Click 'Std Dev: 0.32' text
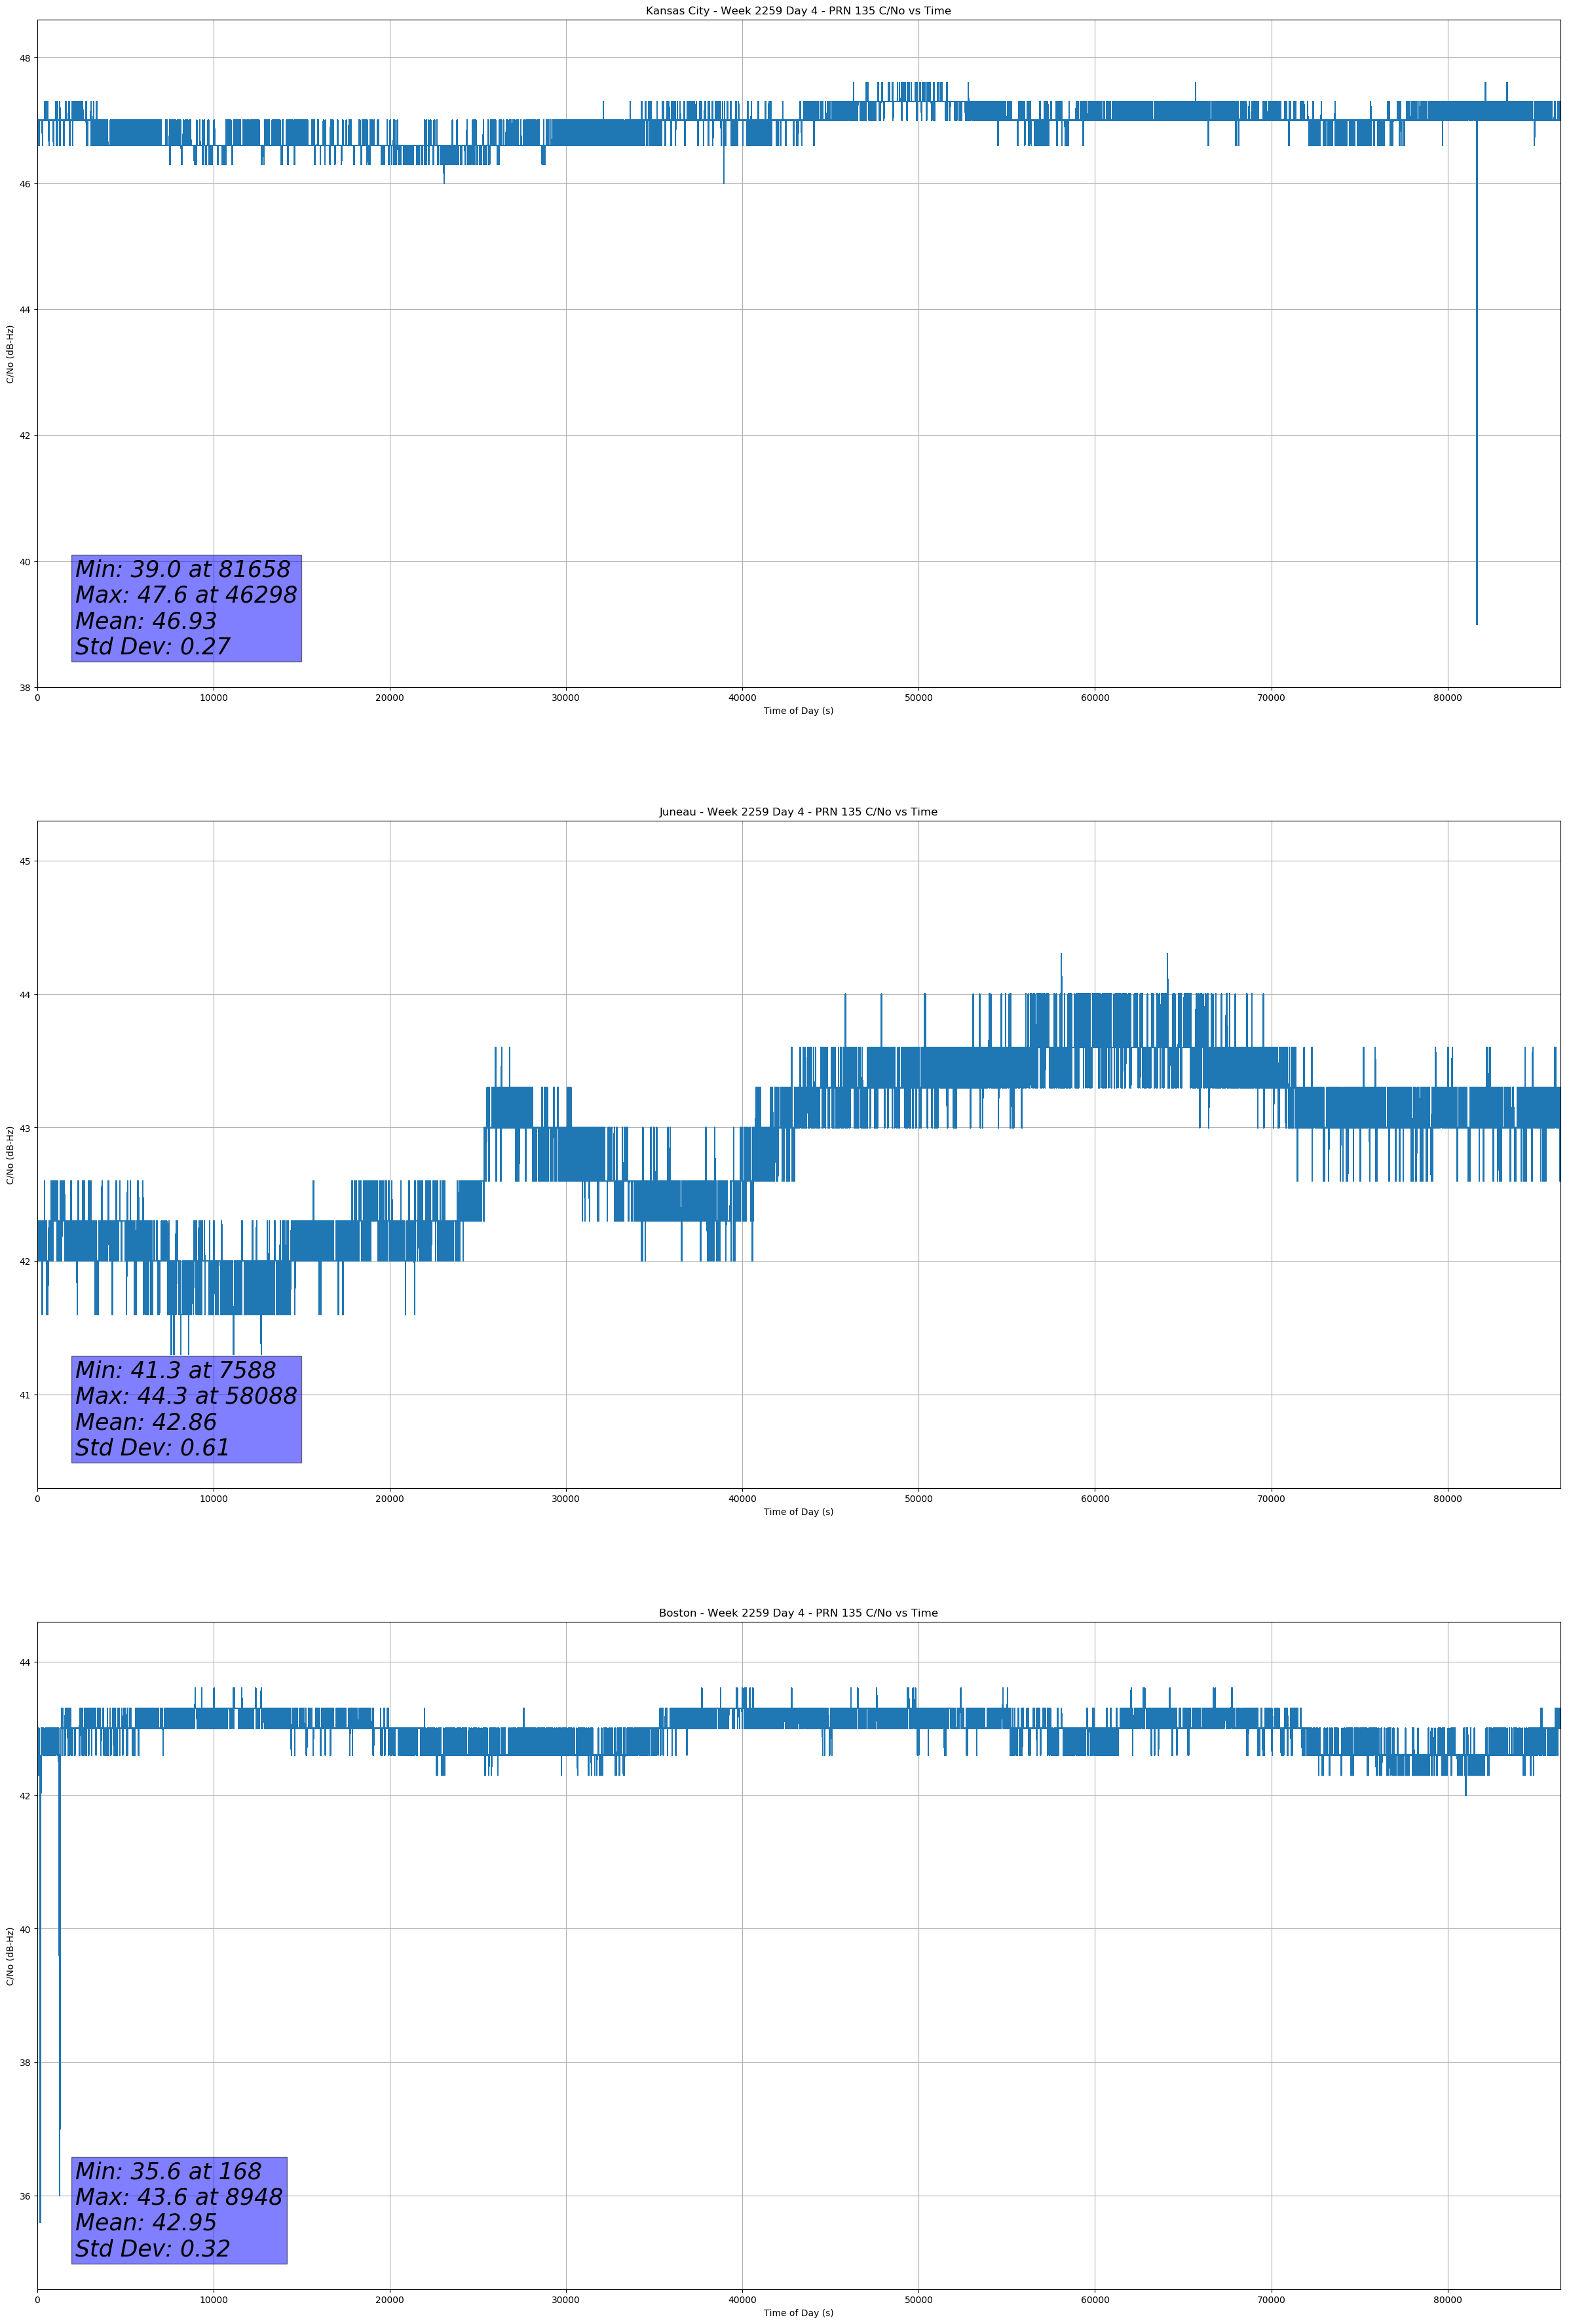 point(153,2249)
